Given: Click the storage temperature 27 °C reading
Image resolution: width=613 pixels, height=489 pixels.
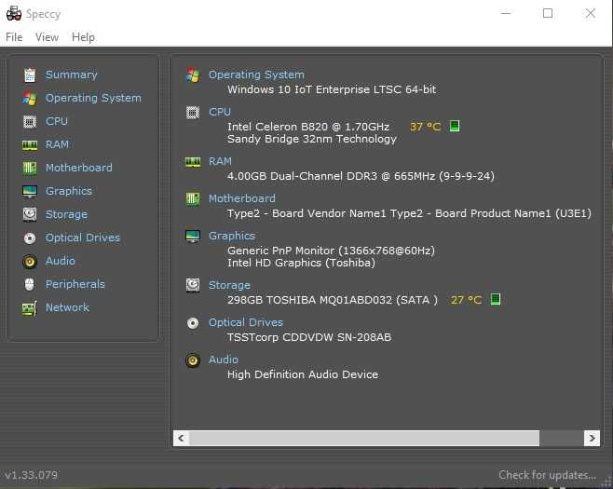Looking at the screenshot, I should click(x=466, y=300).
